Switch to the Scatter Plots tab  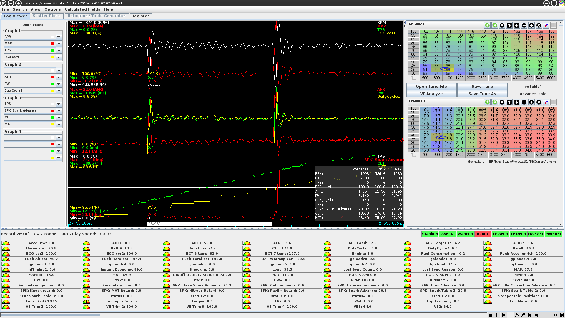coord(46,16)
